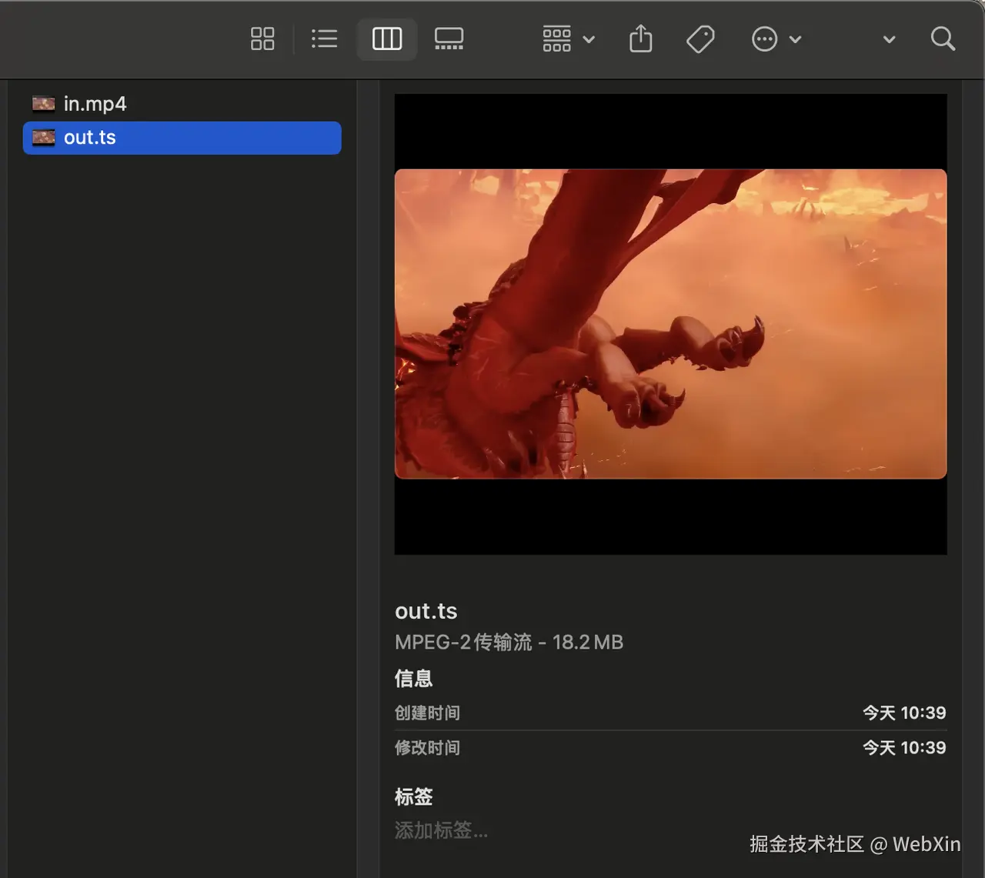Viewport: 985px width, 878px height.
Task: Expand the action menu chevron
Action: pyautogui.click(x=796, y=39)
